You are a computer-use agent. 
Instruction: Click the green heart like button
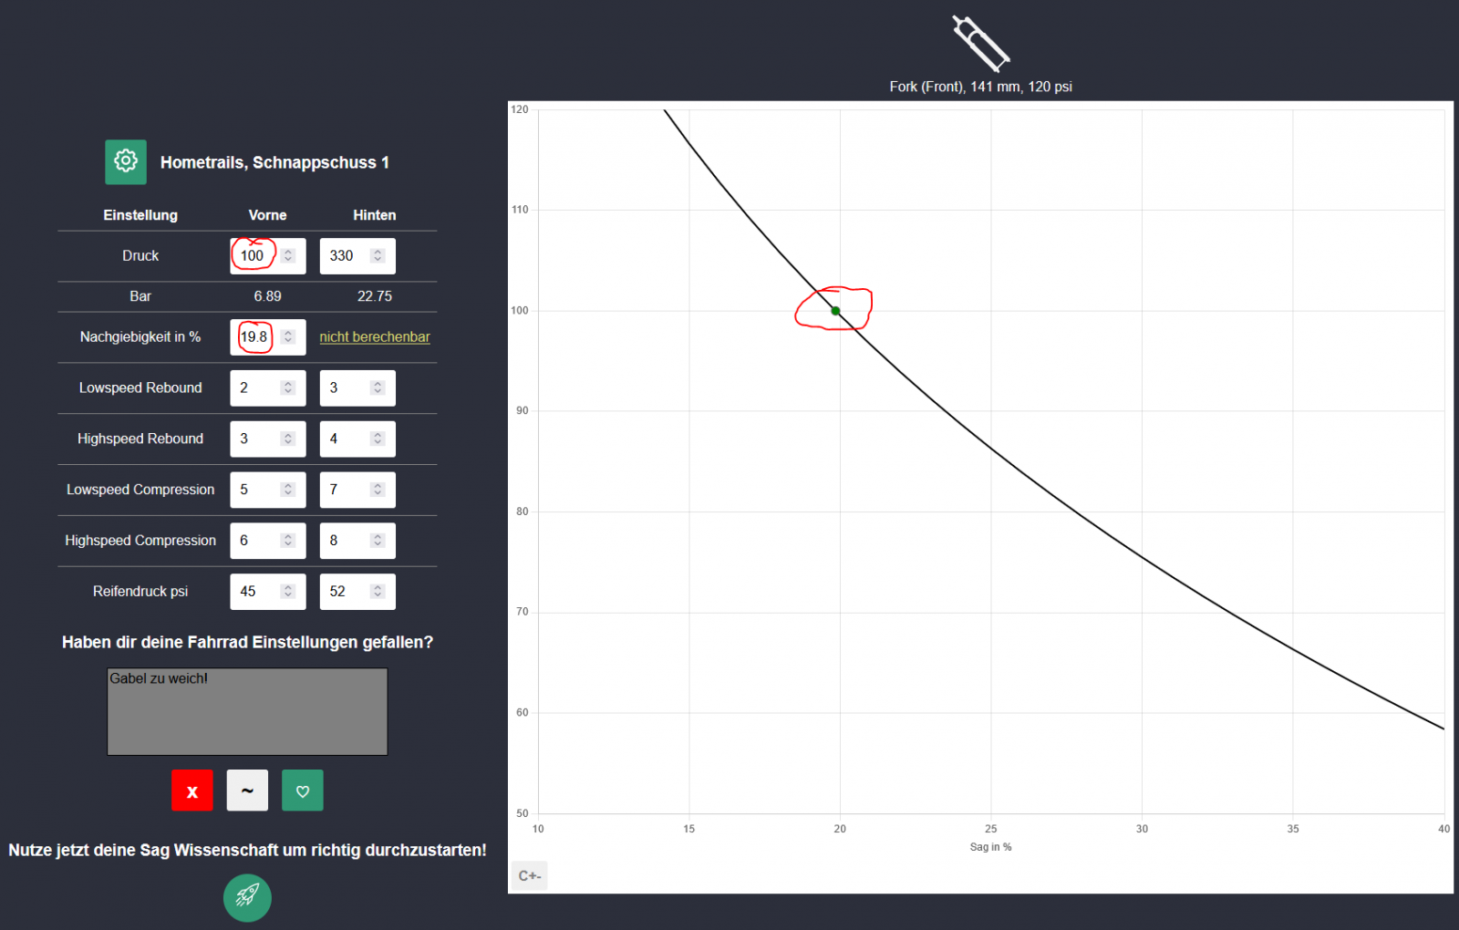(x=303, y=790)
